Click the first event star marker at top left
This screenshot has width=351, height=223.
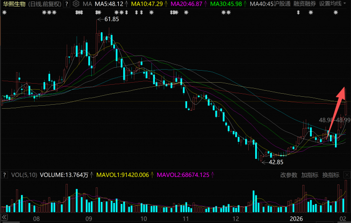pyautogui.click(x=4, y=12)
